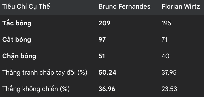
Task: Click the Tiêu Chí Cụ Thể column header
Action: point(26,6)
